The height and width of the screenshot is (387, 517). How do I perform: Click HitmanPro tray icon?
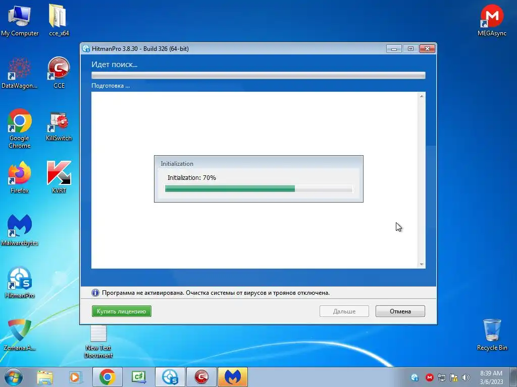(x=415, y=377)
